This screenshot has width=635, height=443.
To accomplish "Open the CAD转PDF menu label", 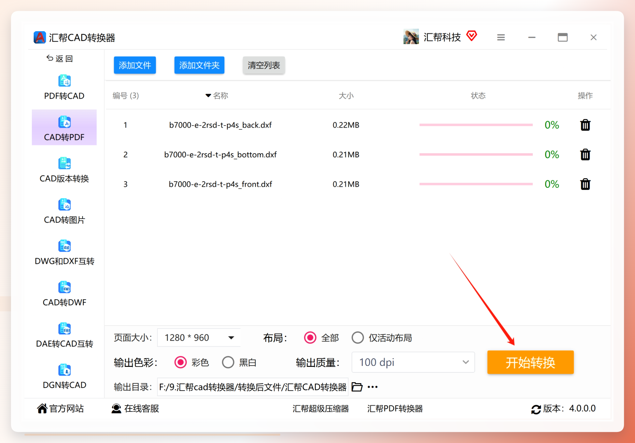I will click(64, 137).
